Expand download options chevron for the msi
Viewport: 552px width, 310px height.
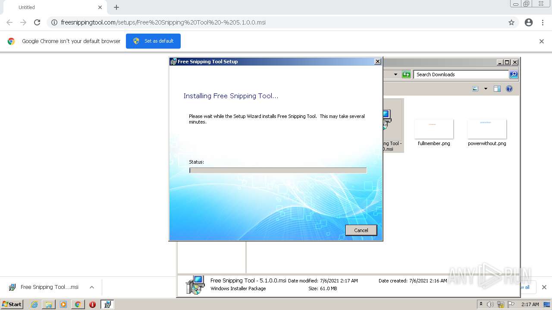[x=91, y=287]
